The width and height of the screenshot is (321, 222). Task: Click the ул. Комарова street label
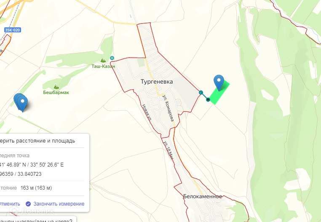(x=168, y=108)
